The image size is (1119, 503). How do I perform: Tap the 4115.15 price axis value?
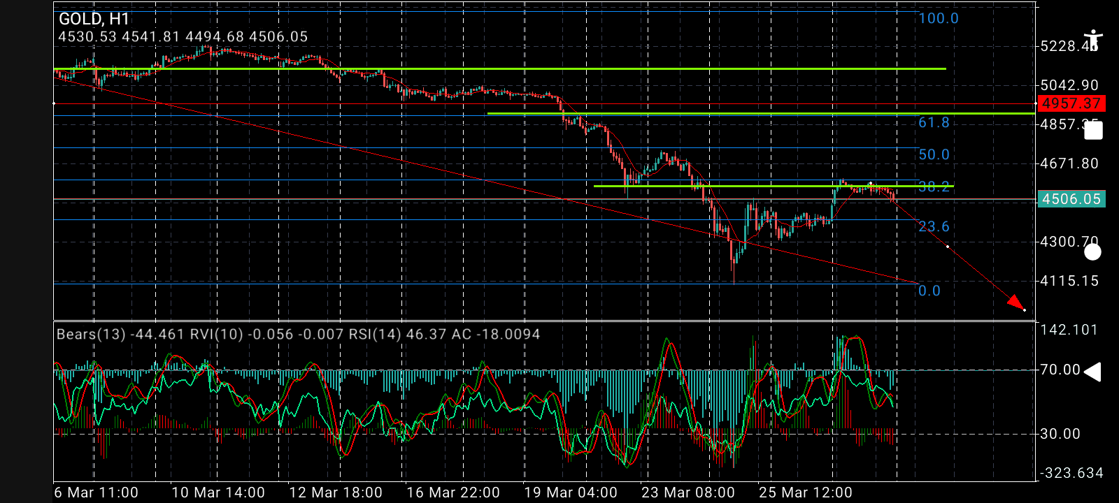click(x=1069, y=281)
